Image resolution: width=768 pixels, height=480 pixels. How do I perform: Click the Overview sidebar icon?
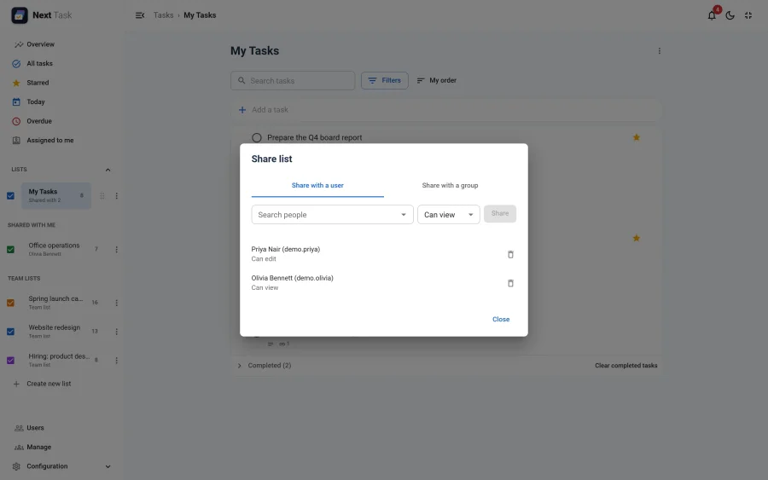point(18,44)
